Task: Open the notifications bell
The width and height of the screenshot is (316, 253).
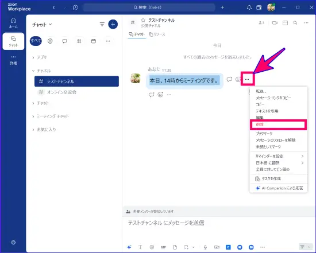Action: (x=249, y=7)
